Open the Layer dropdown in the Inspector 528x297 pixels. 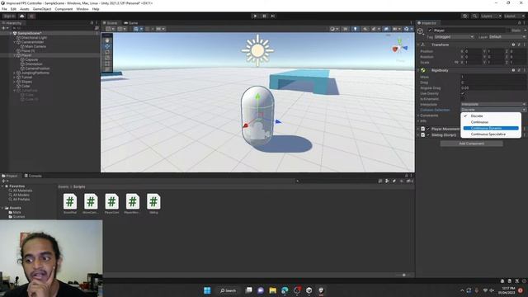pos(507,36)
